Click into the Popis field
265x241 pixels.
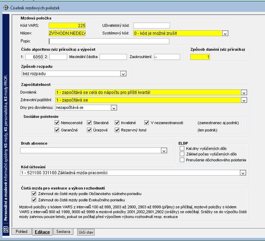(109, 41)
